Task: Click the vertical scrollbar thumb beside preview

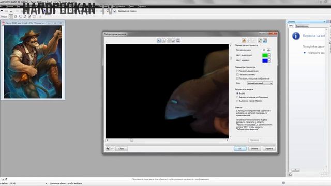Action: pos(230,58)
